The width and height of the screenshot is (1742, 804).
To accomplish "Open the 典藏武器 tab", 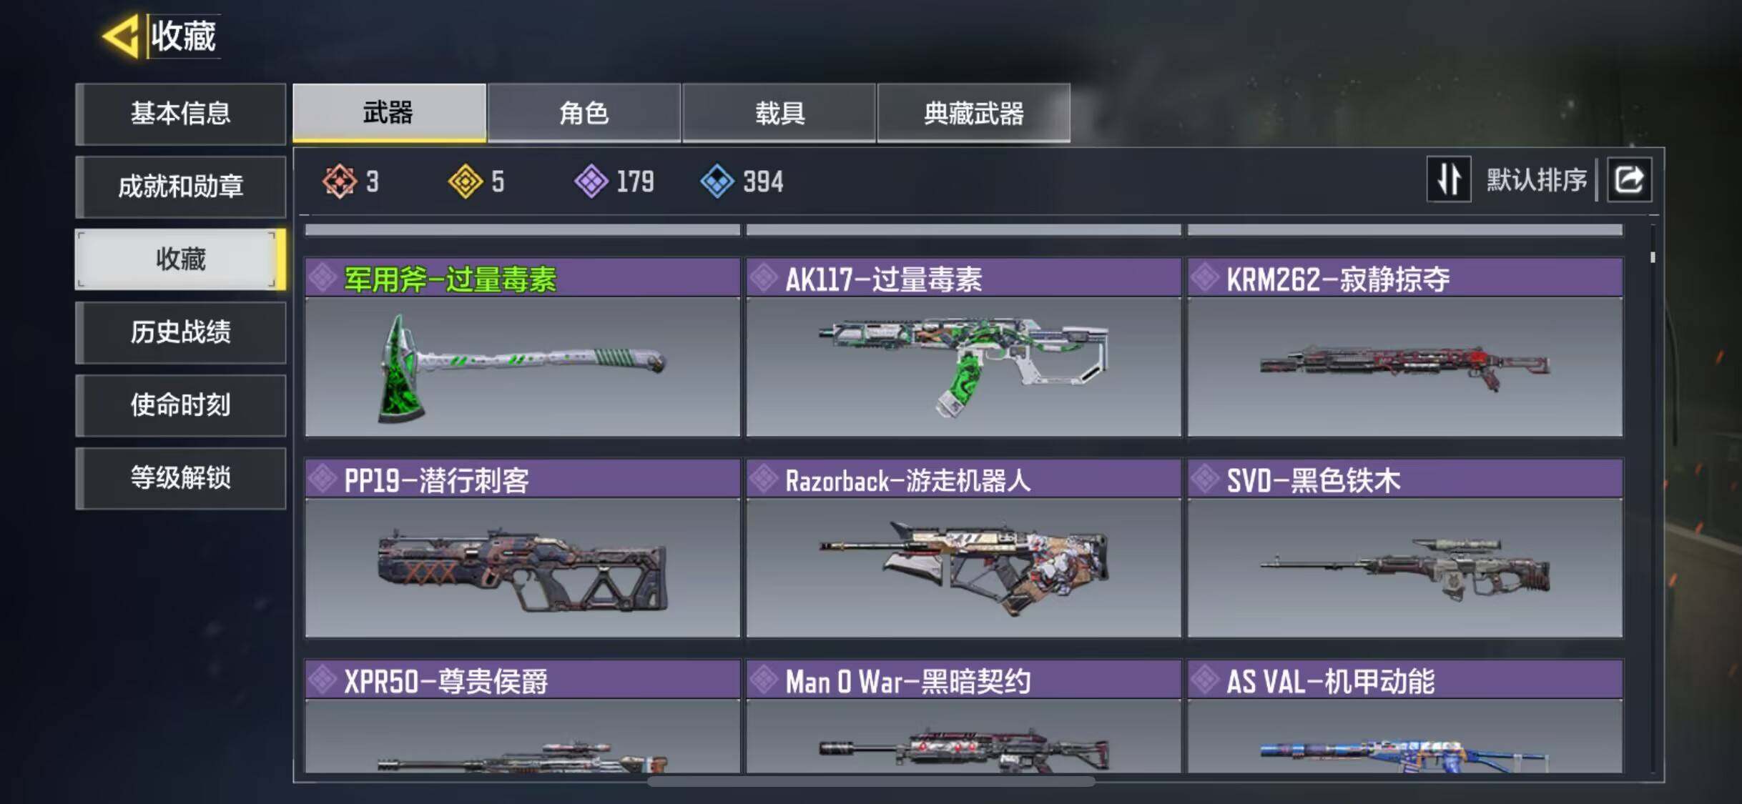I will point(974,113).
